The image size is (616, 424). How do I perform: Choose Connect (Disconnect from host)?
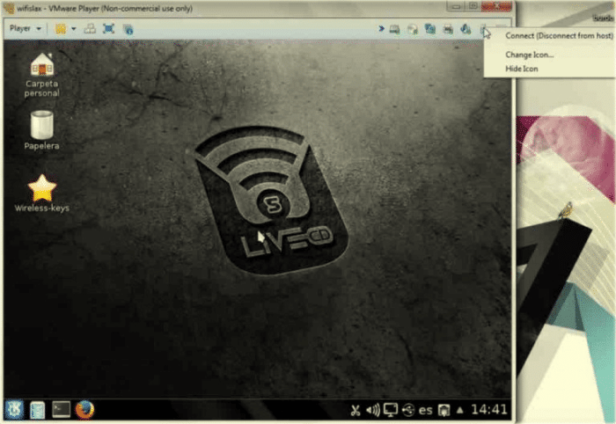(x=559, y=36)
